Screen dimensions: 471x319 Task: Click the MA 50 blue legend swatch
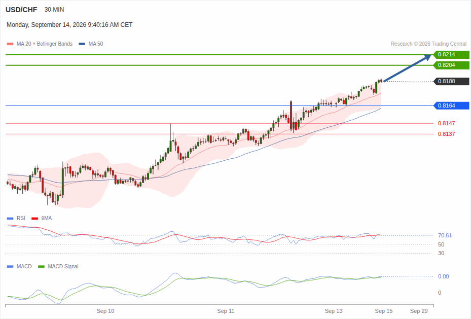(82, 44)
